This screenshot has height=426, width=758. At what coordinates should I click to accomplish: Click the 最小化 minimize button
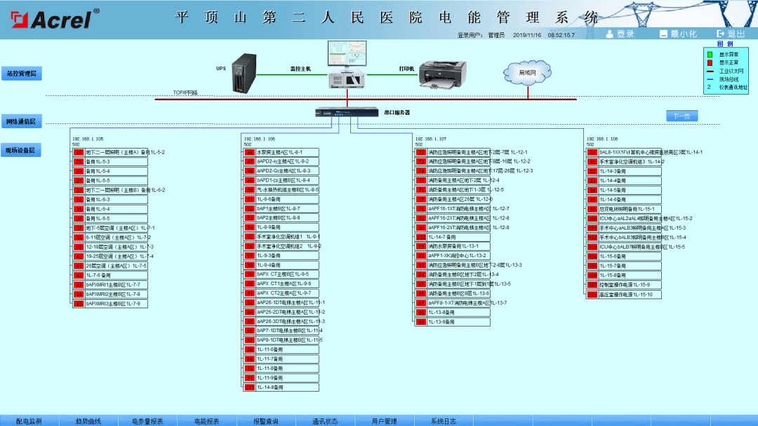677,34
